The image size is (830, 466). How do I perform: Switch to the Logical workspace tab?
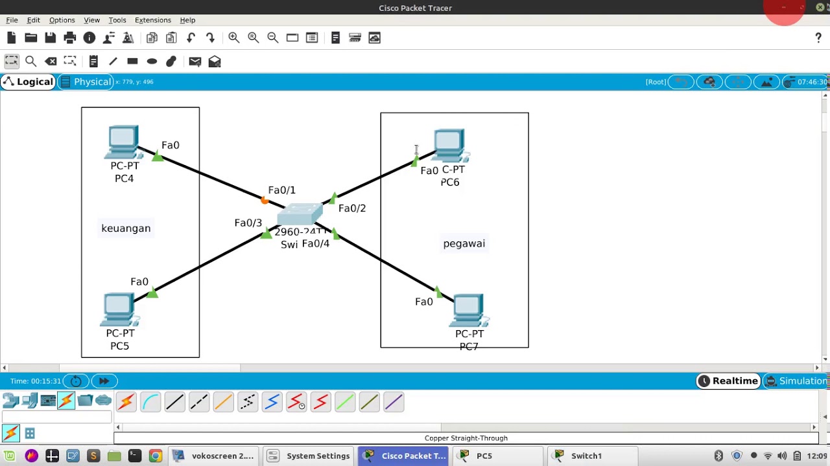point(28,82)
